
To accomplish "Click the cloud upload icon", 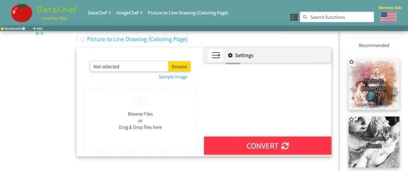I will (140, 102).
